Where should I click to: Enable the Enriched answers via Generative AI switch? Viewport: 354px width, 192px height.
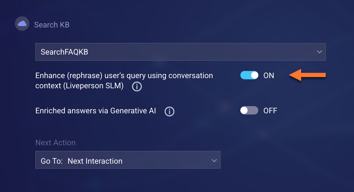(x=249, y=111)
